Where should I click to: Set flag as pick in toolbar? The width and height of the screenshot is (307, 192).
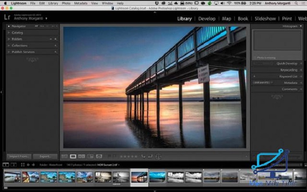pos(110,156)
